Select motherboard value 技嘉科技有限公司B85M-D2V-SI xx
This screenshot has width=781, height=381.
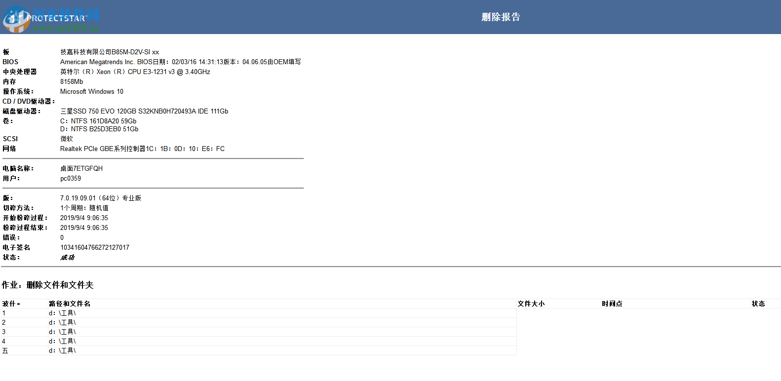(x=110, y=52)
